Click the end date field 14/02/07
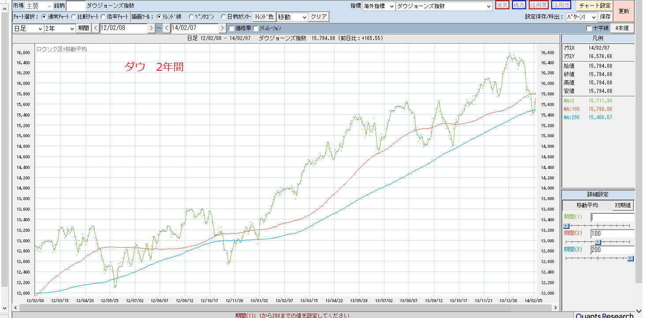This screenshot has height=318, width=647. pyautogui.click(x=194, y=28)
